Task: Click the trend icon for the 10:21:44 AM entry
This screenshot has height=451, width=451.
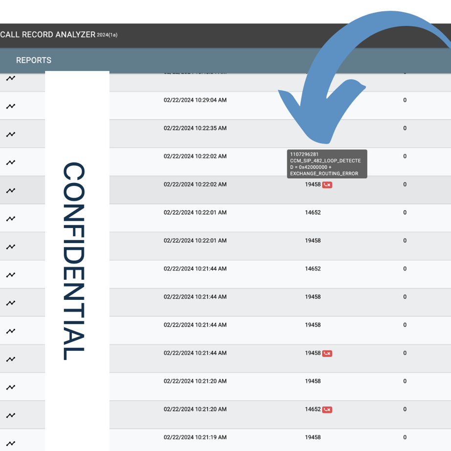Action: (11, 274)
